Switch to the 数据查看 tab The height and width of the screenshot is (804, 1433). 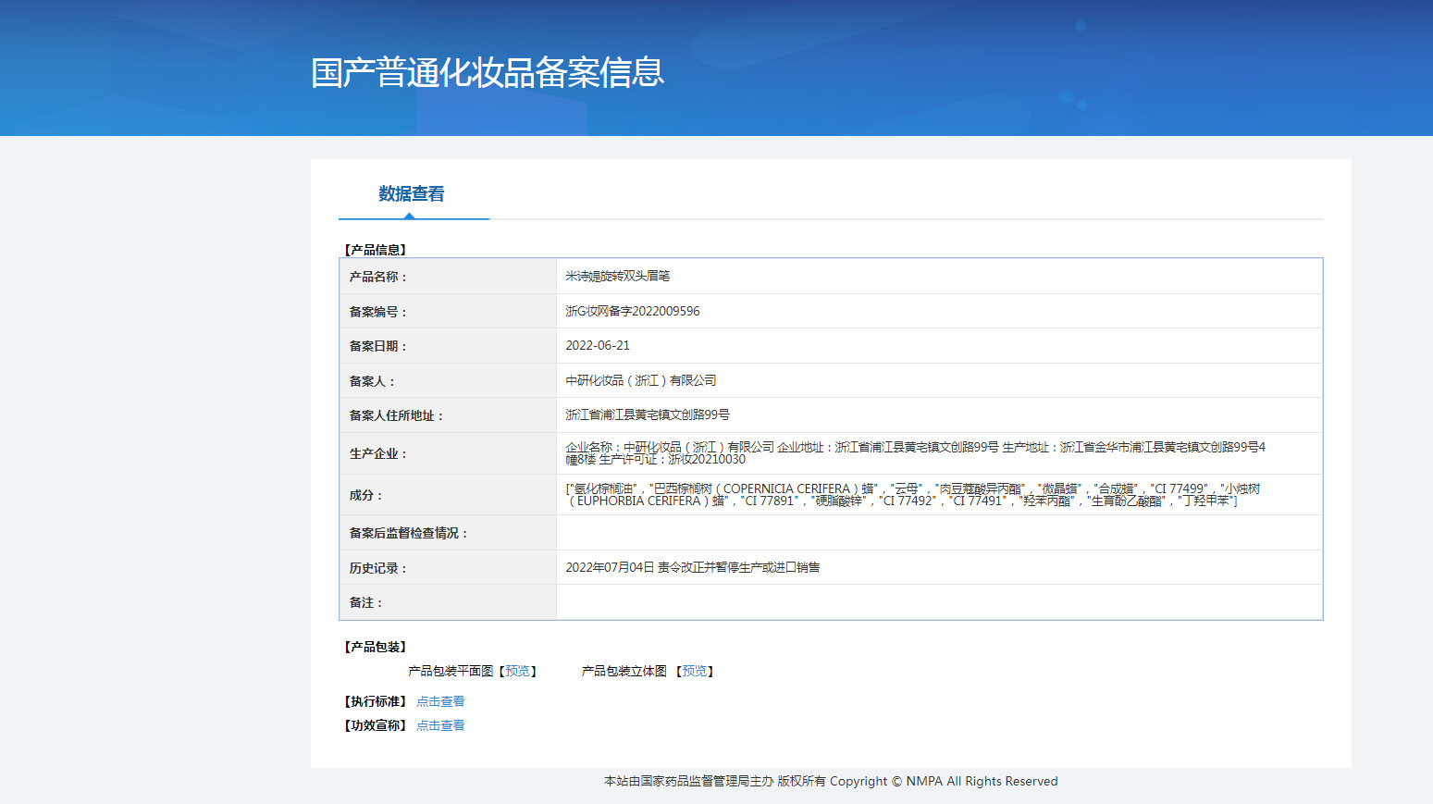click(412, 194)
